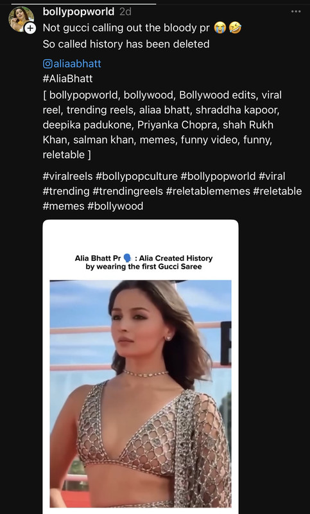Open the @aliaabhatt Instagram mention
Image resolution: width=310 pixels, height=514 pixels.
tap(72, 63)
